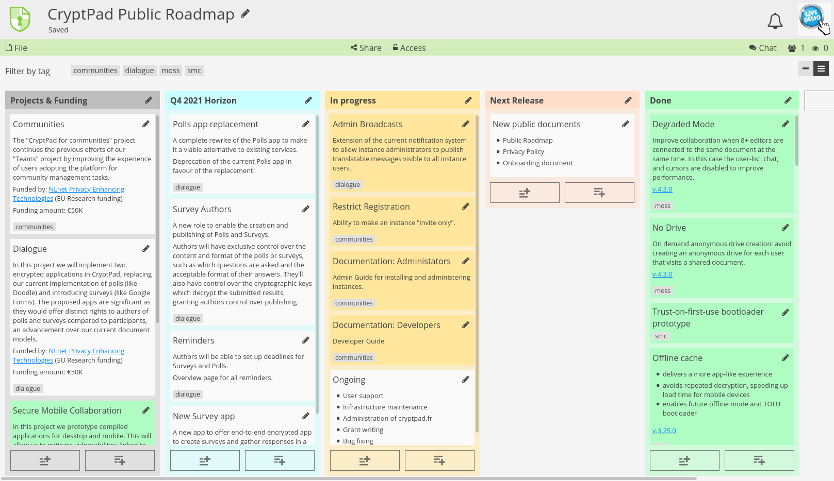Screen dimensions: 834x481
Task: Filter by the communities tag
Action: (95, 71)
